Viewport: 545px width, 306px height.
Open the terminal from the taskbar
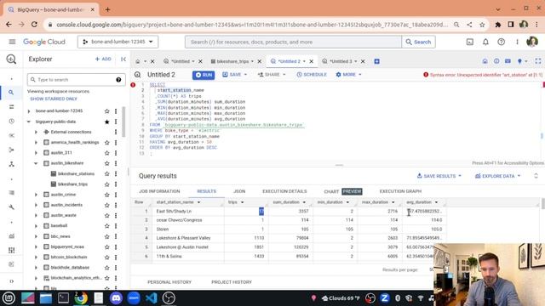[x=63, y=298]
